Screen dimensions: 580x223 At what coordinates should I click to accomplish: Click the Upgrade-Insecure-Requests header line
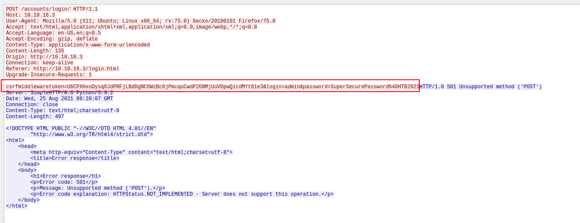49,75
